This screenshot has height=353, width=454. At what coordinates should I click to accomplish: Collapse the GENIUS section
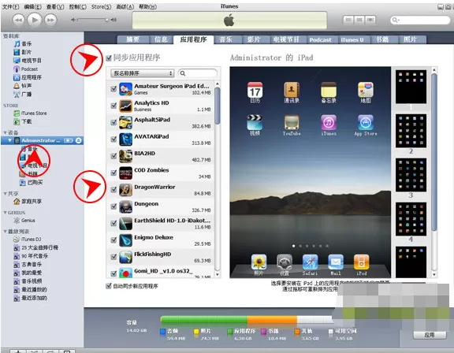click(5, 213)
